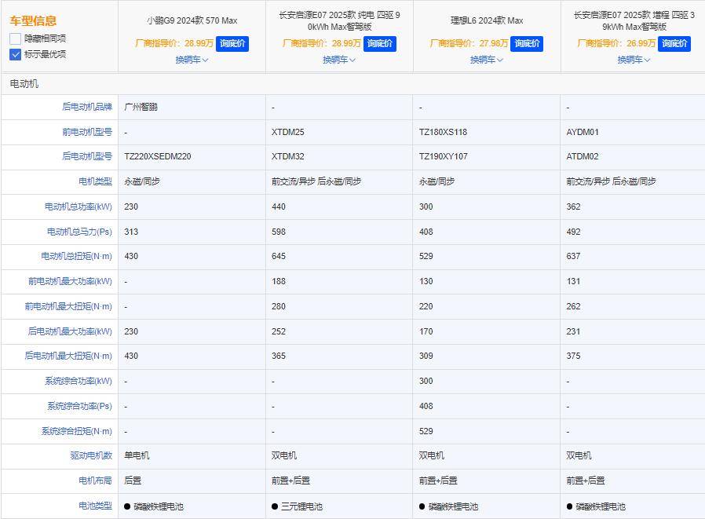Expand 换辆车 dropdown under 理想L6
Viewport: 705px width, 519px height.
pos(485,59)
